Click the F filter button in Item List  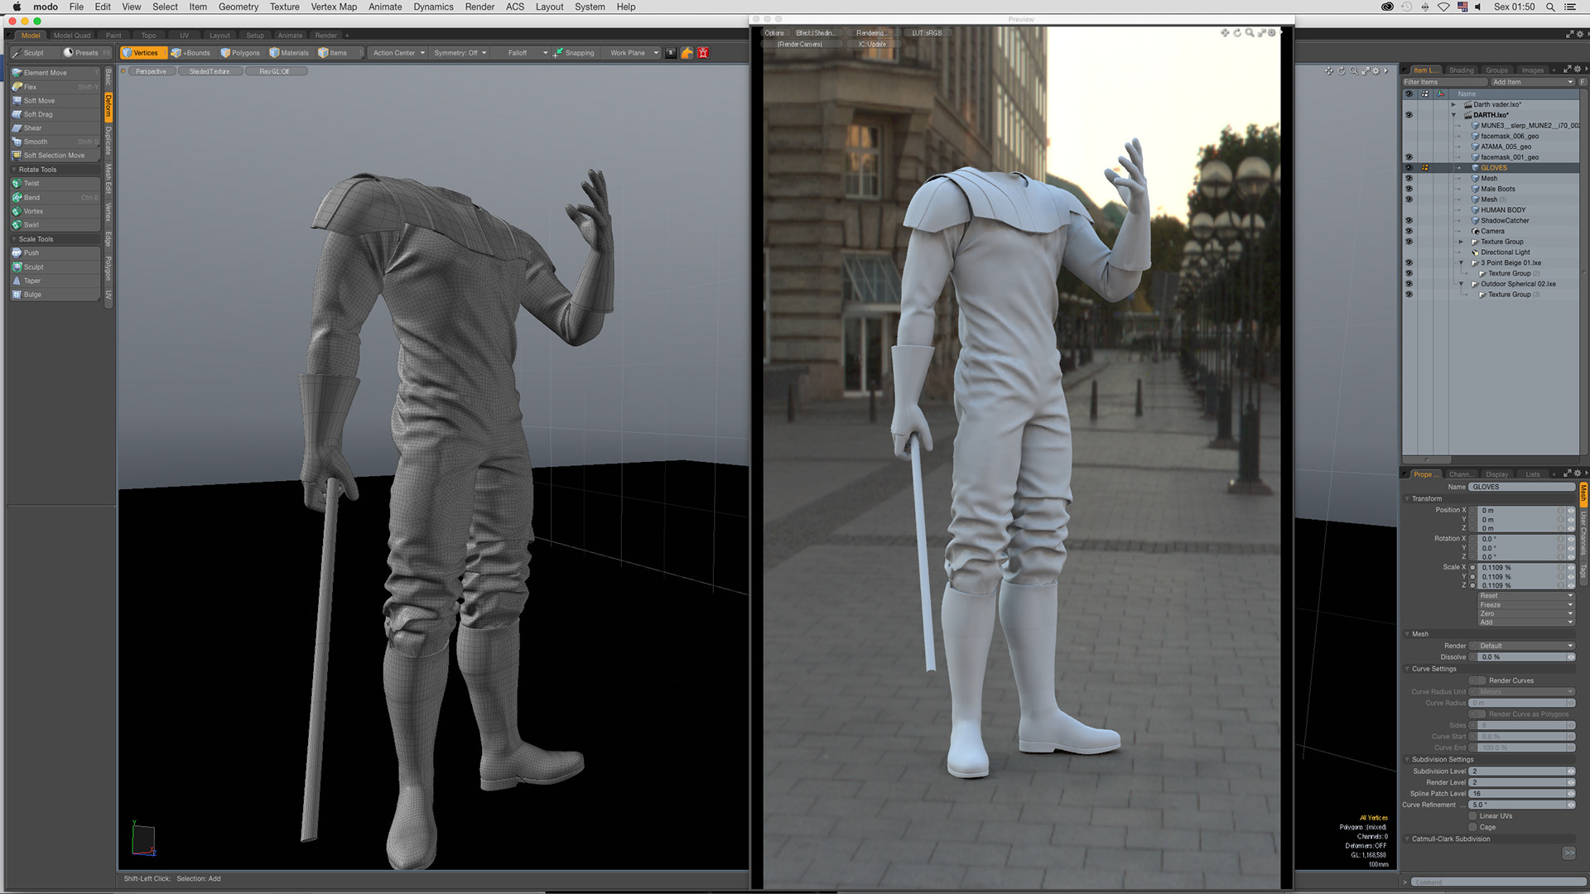tap(1583, 82)
